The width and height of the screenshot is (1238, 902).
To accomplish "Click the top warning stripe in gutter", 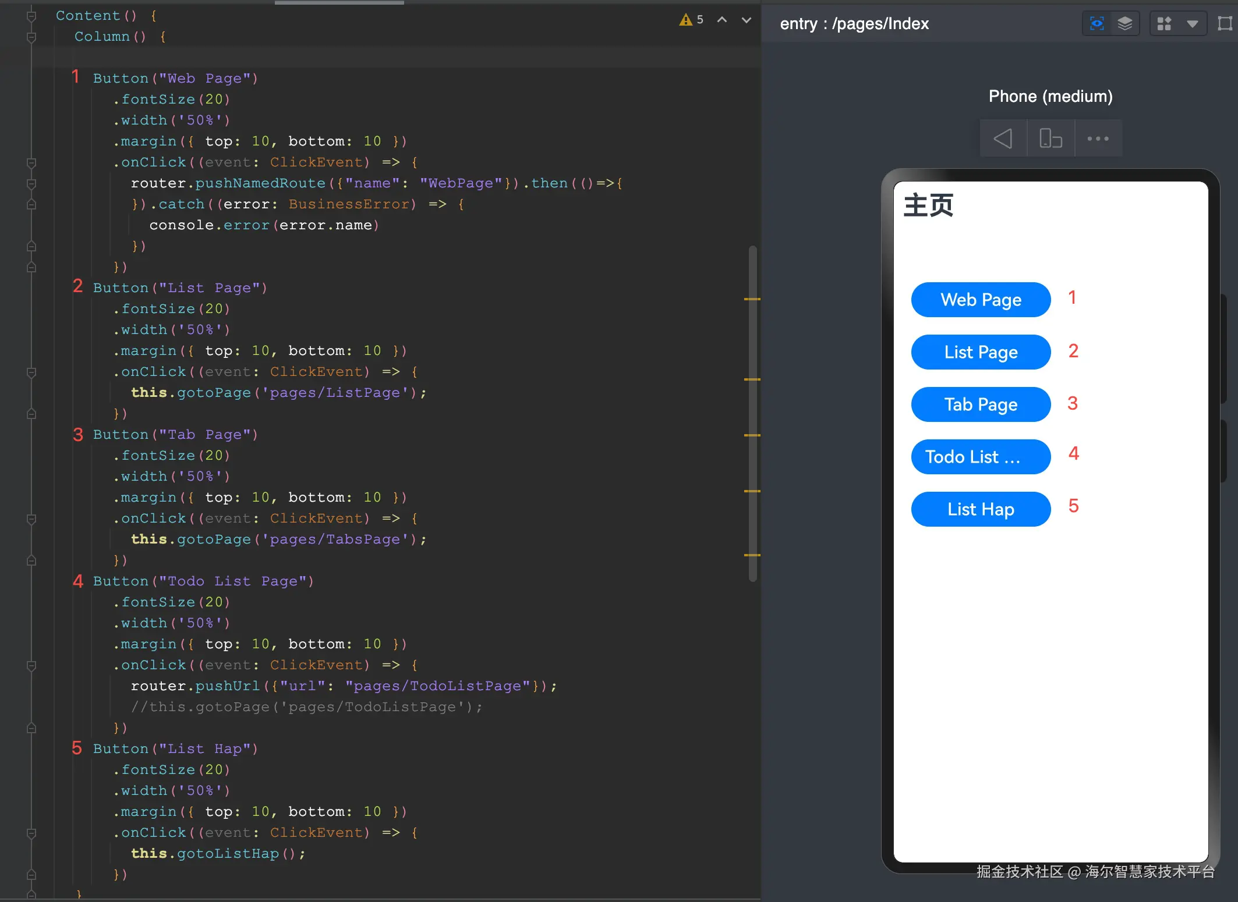I will pyautogui.click(x=752, y=299).
